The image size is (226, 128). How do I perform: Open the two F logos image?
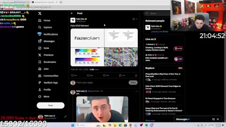click(121, 38)
